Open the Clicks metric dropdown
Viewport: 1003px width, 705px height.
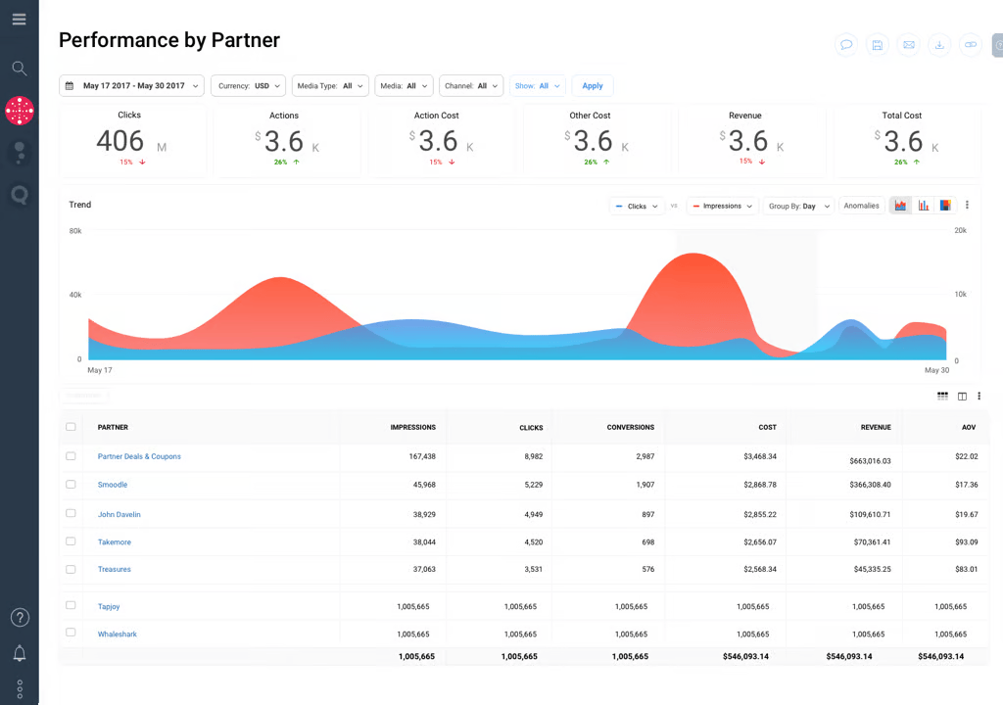point(637,206)
